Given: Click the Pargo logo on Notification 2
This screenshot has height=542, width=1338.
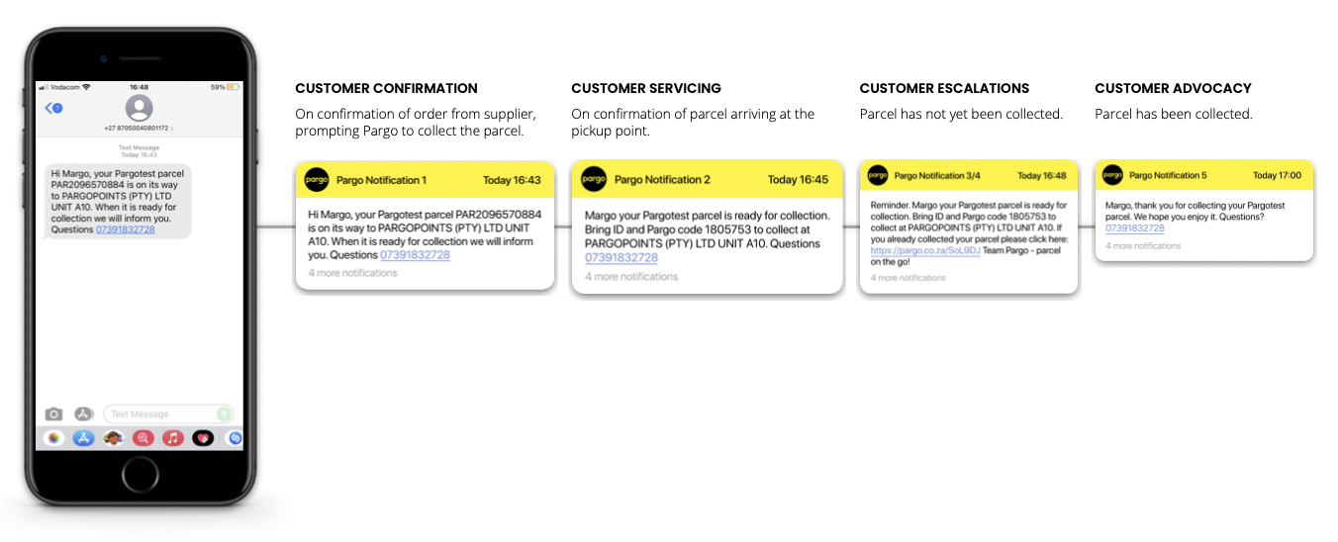Looking at the screenshot, I should pyautogui.click(x=594, y=179).
